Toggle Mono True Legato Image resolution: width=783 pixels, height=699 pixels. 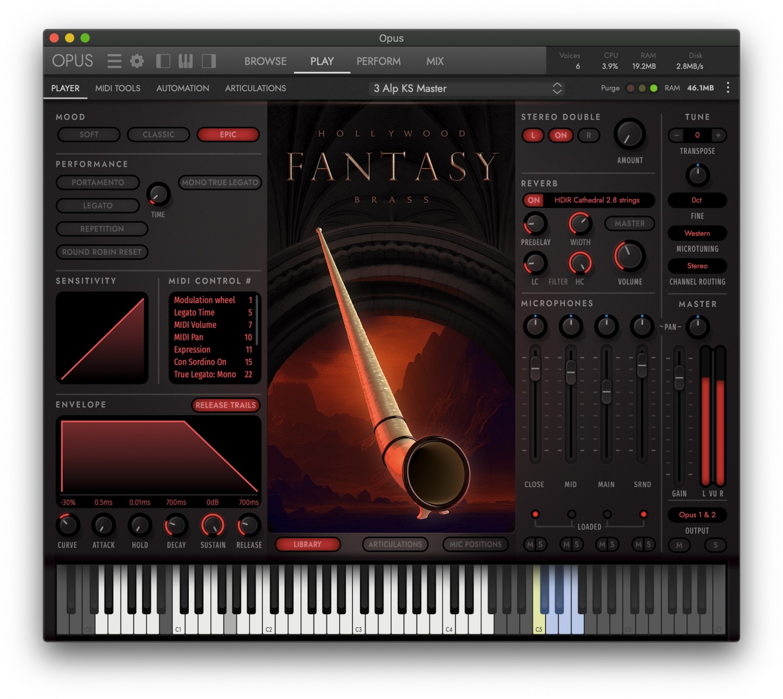click(x=220, y=183)
